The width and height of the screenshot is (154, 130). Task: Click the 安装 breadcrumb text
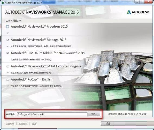(x=8, y=21)
